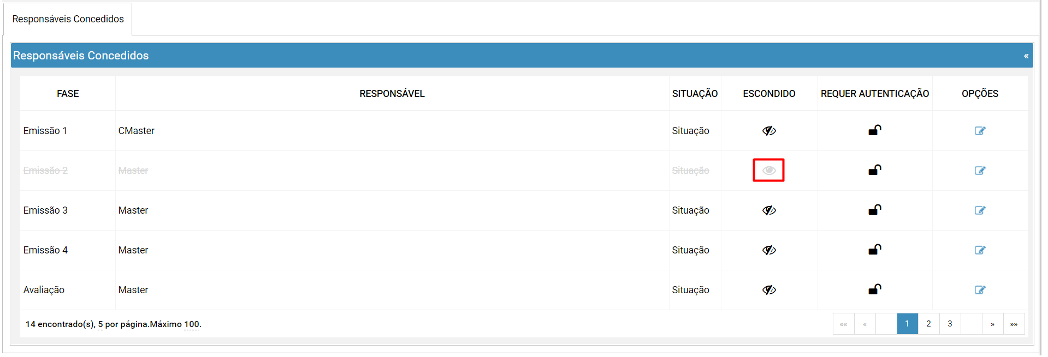1048x357 pixels.
Task: Click unlock padlock icon for Avaliação
Action: [875, 289]
